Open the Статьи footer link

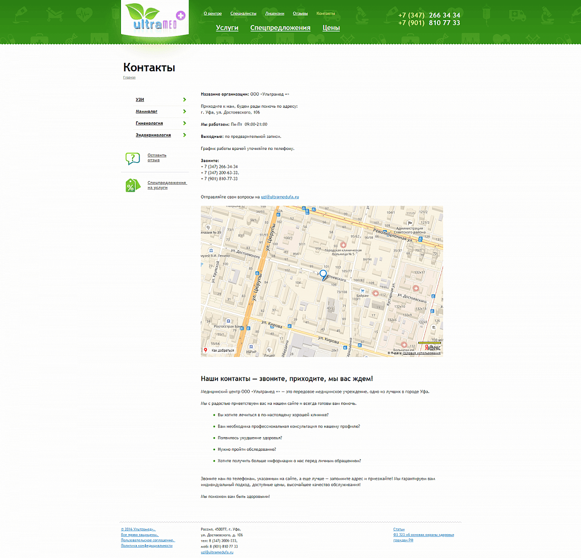pyautogui.click(x=399, y=529)
